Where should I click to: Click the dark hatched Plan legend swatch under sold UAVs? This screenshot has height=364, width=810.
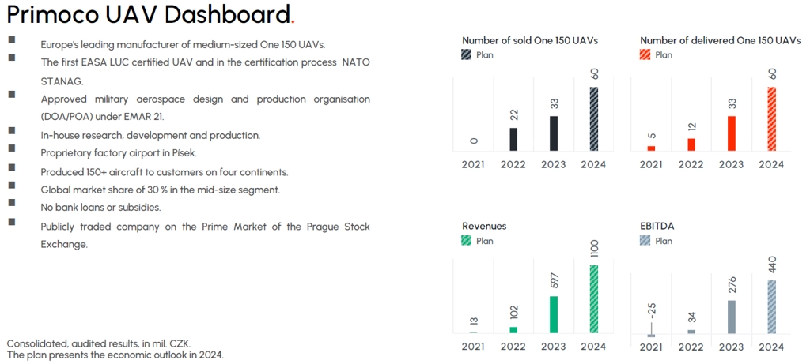pyautogui.click(x=467, y=55)
